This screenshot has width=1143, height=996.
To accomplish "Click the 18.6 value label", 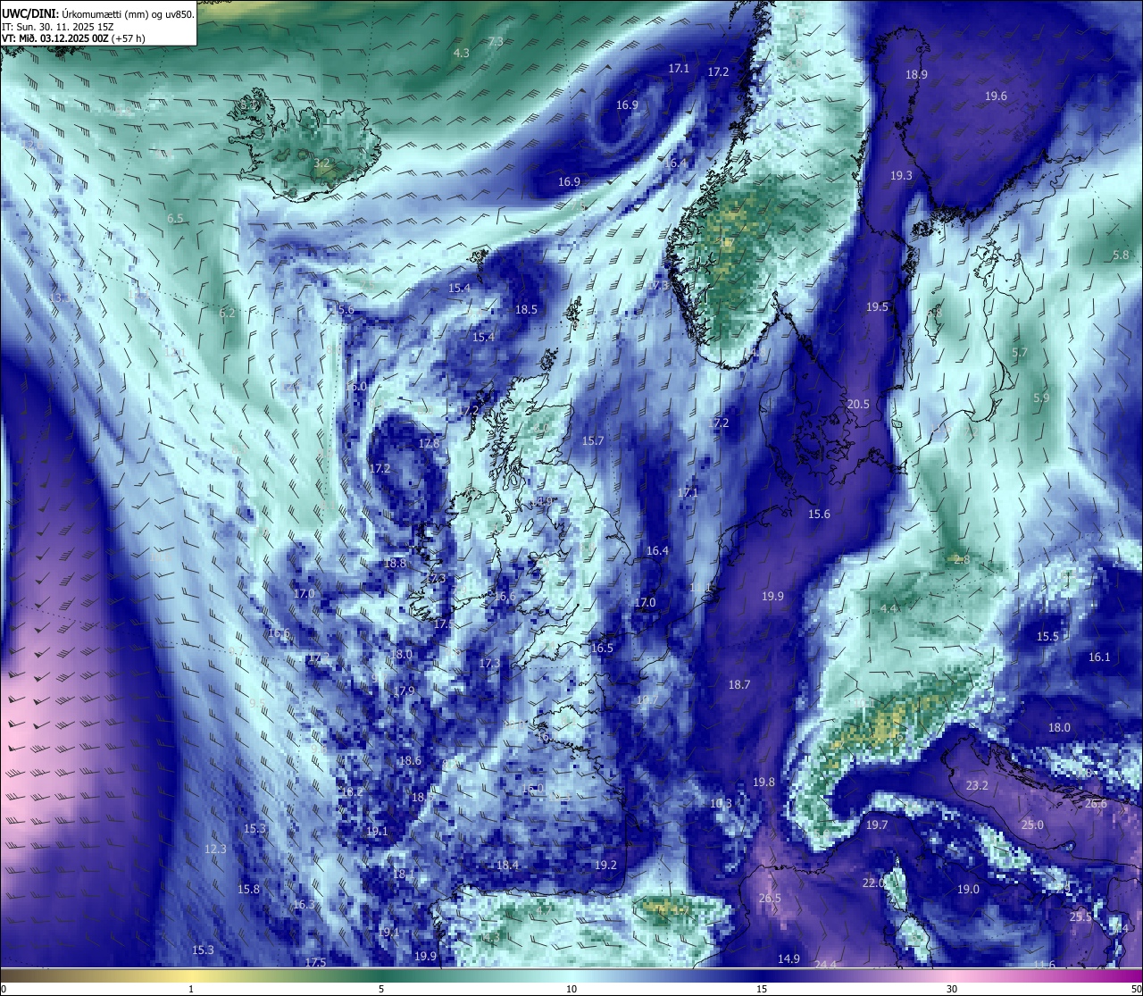I will click(409, 761).
